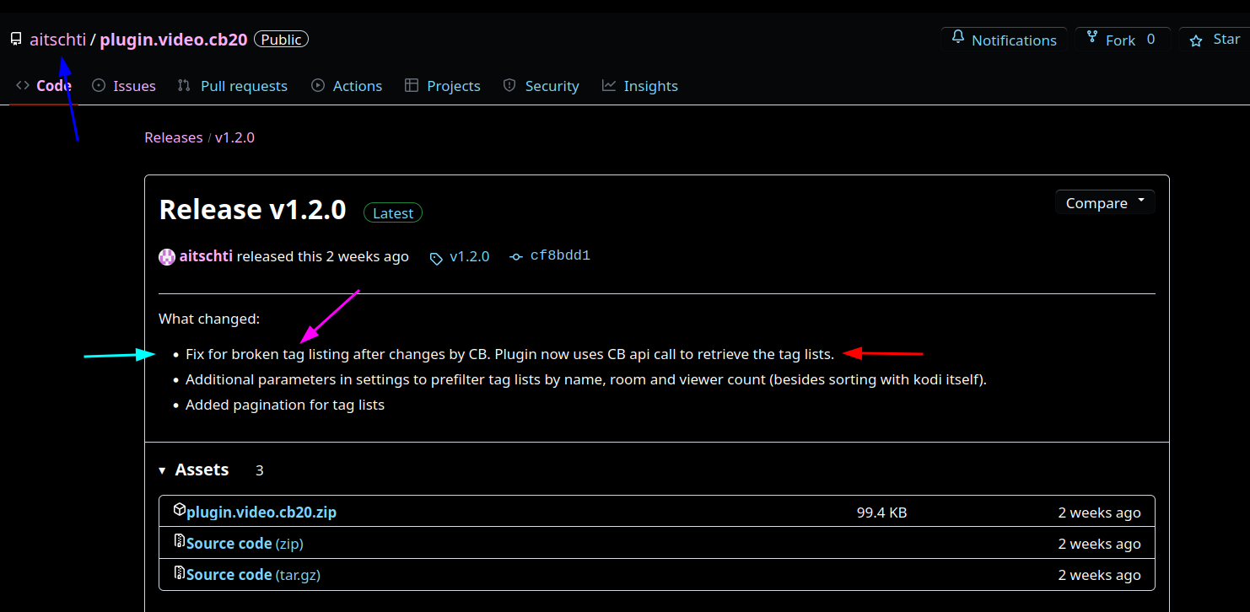The image size is (1250, 612).
Task: Click the aitschti avatar next to release info
Action: coord(167,257)
